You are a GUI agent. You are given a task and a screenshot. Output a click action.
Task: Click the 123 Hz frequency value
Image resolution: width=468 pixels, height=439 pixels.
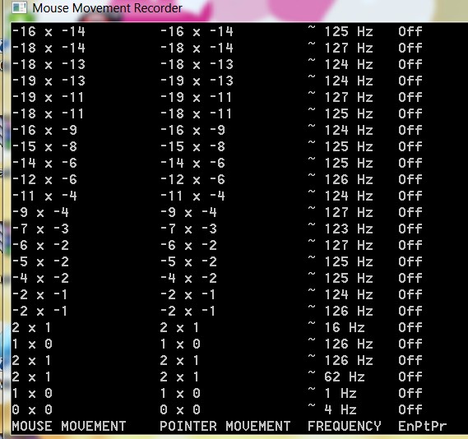coord(349,229)
